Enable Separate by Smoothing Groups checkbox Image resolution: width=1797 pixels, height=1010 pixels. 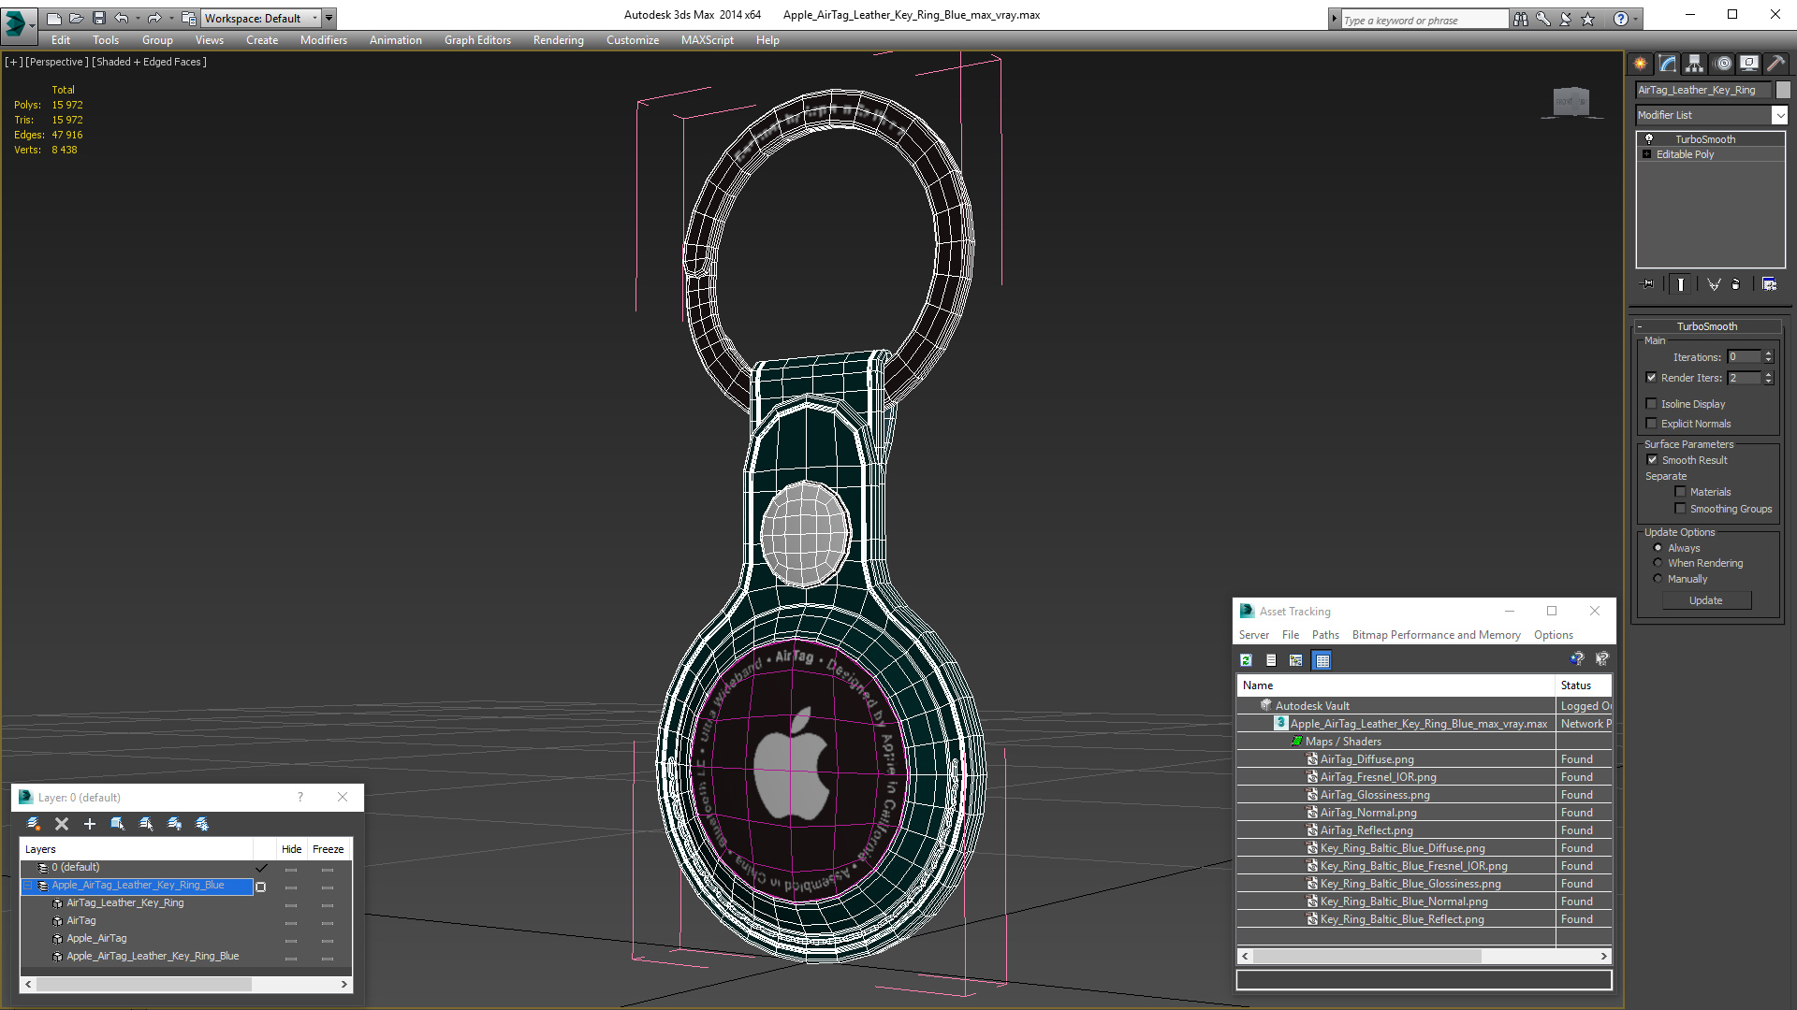pos(1680,509)
